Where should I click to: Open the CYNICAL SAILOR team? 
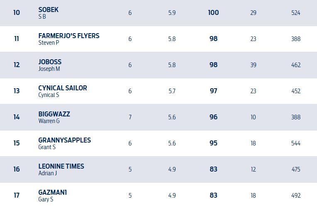click(63, 88)
